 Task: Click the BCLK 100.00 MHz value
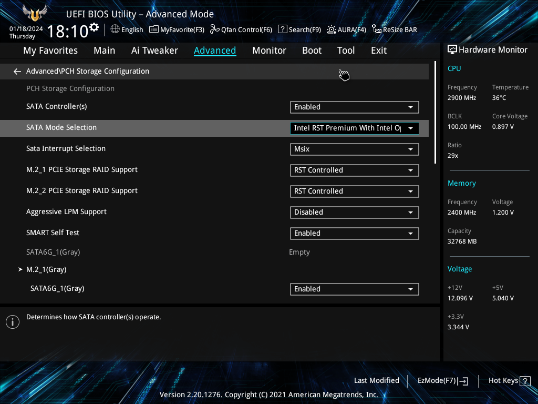464,127
